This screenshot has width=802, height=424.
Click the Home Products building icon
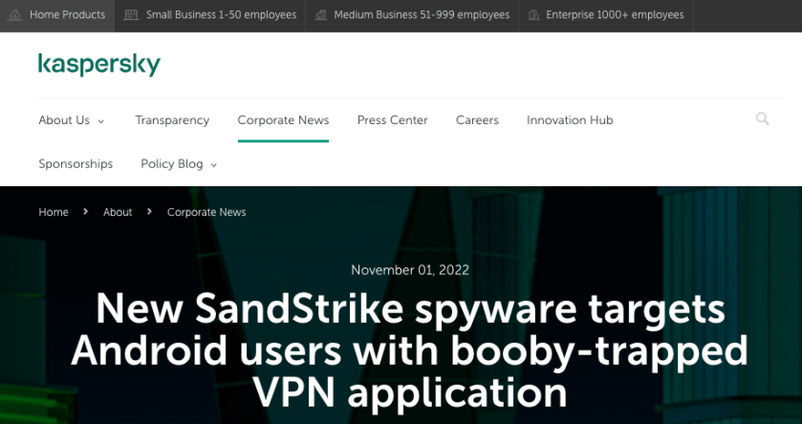click(x=15, y=15)
